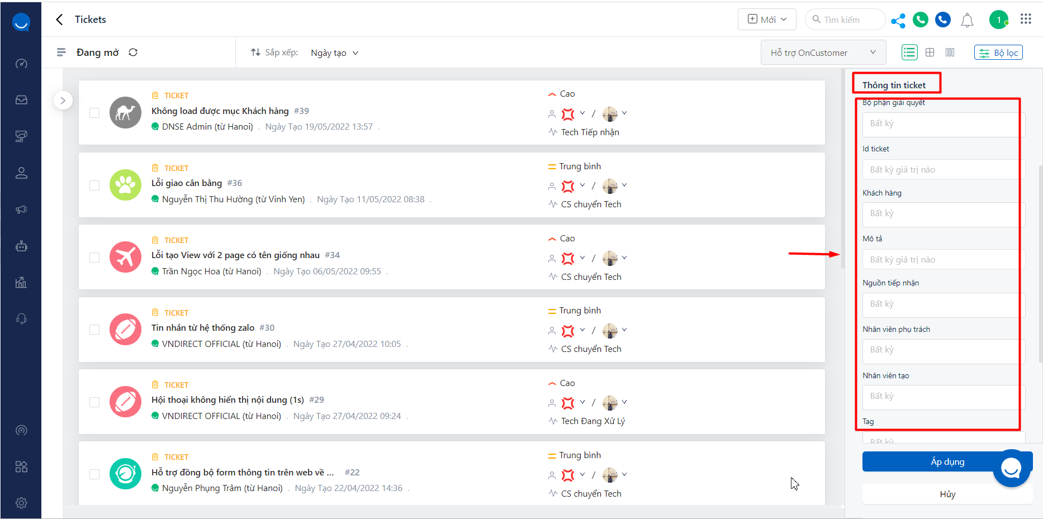This screenshot has height=519, width=1043.
Task: Open the Mới creation dropdown
Action: (767, 20)
